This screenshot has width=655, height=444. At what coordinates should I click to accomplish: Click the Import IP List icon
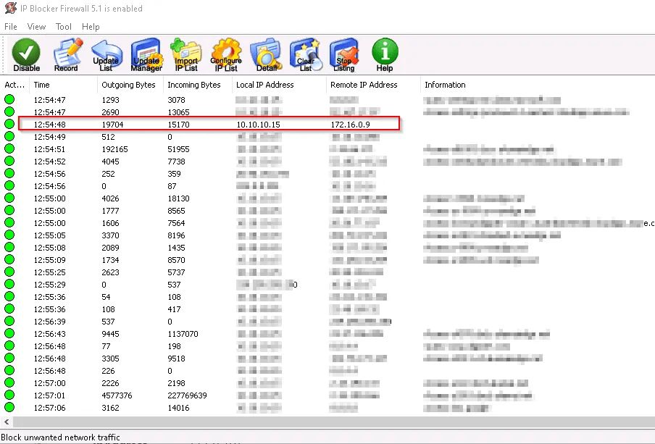pyautogui.click(x=186, y=55)
